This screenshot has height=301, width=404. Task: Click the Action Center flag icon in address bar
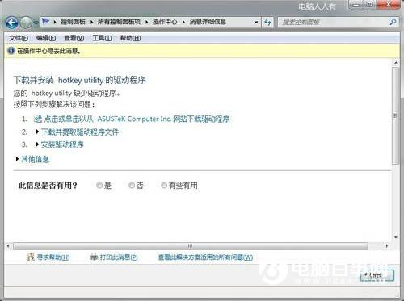[x=46, y=22]
